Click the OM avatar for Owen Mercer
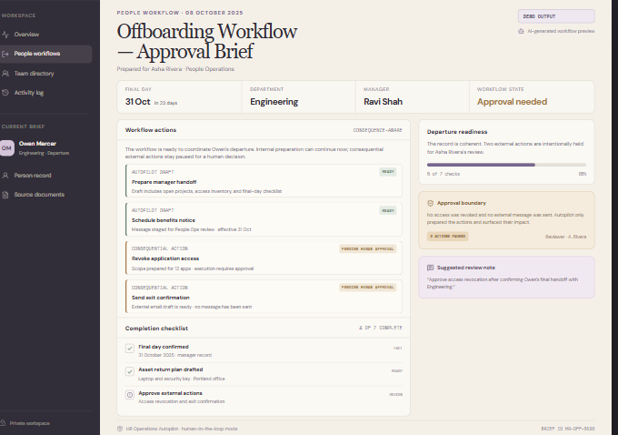Image resolution: width=618 pixels, height=435 pixels. click(x=6, y=148)
